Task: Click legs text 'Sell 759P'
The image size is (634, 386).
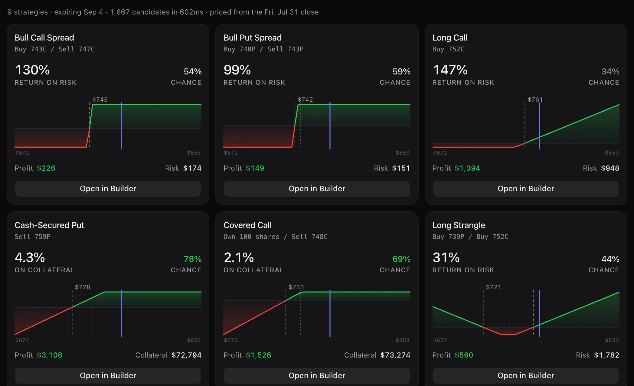Action: click(33, 237)
